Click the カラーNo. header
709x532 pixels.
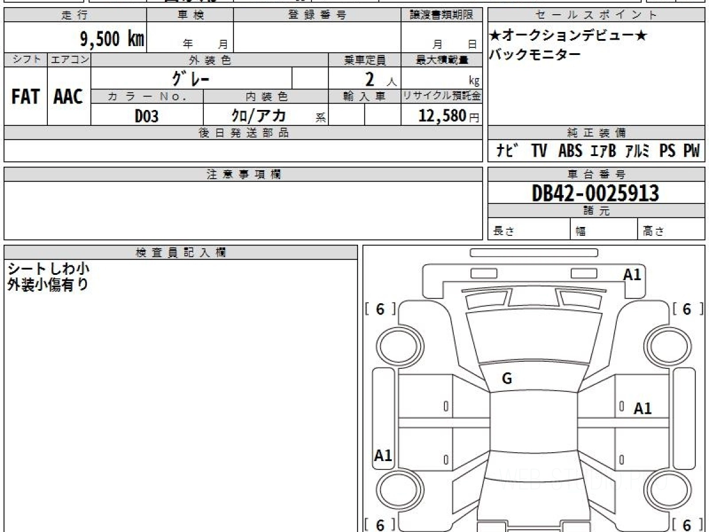click(148, 96)
